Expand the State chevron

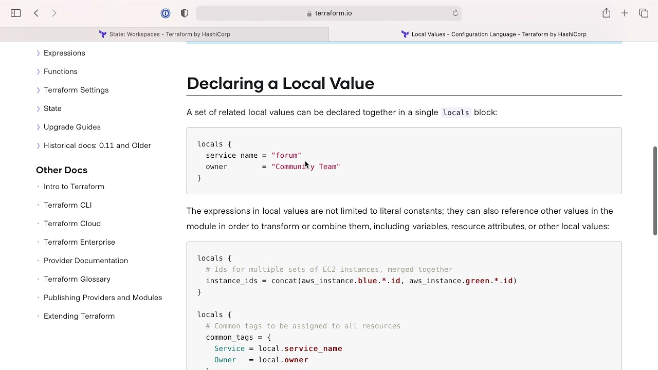(38, 108)
